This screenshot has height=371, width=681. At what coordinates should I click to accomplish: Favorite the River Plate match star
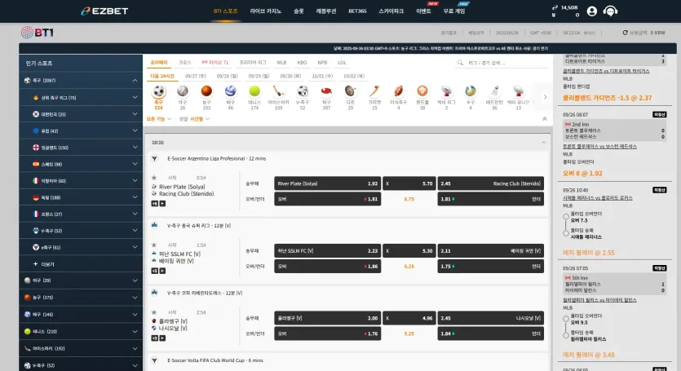click(x=154, y=178)
